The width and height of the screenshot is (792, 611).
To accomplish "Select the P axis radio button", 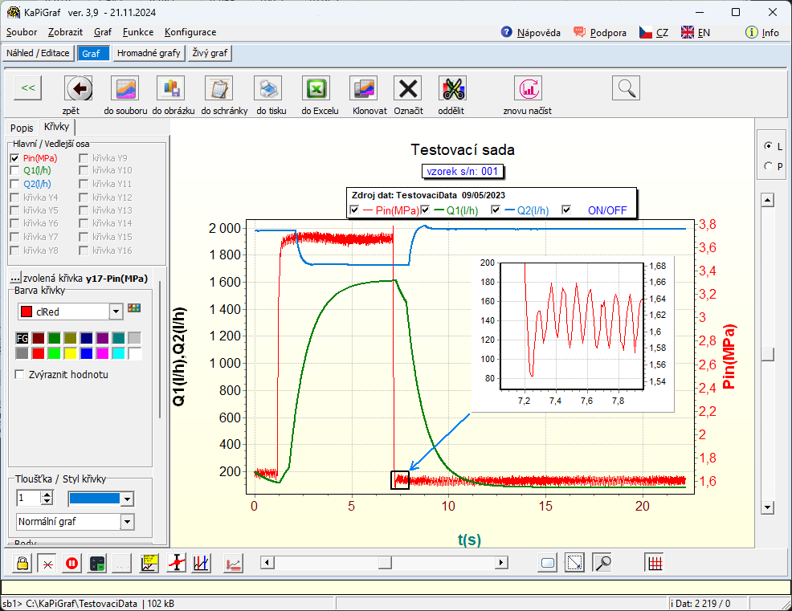I will pos(769,166).
